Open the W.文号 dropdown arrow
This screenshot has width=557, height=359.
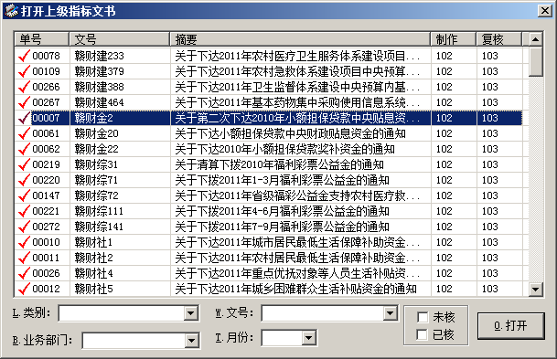pos(390,313)
